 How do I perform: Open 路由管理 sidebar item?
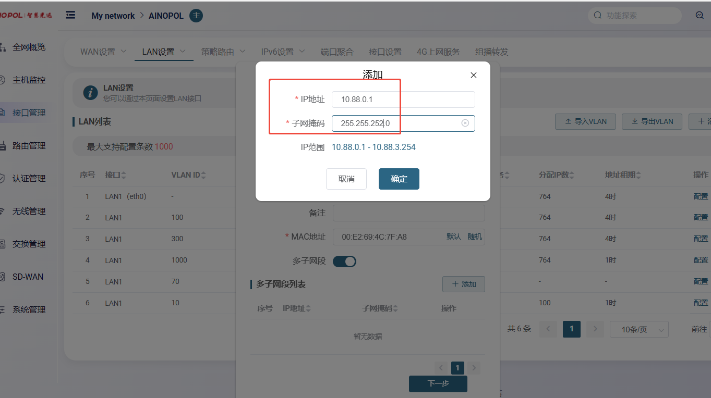pyautogui.click(x=29, y=146)
